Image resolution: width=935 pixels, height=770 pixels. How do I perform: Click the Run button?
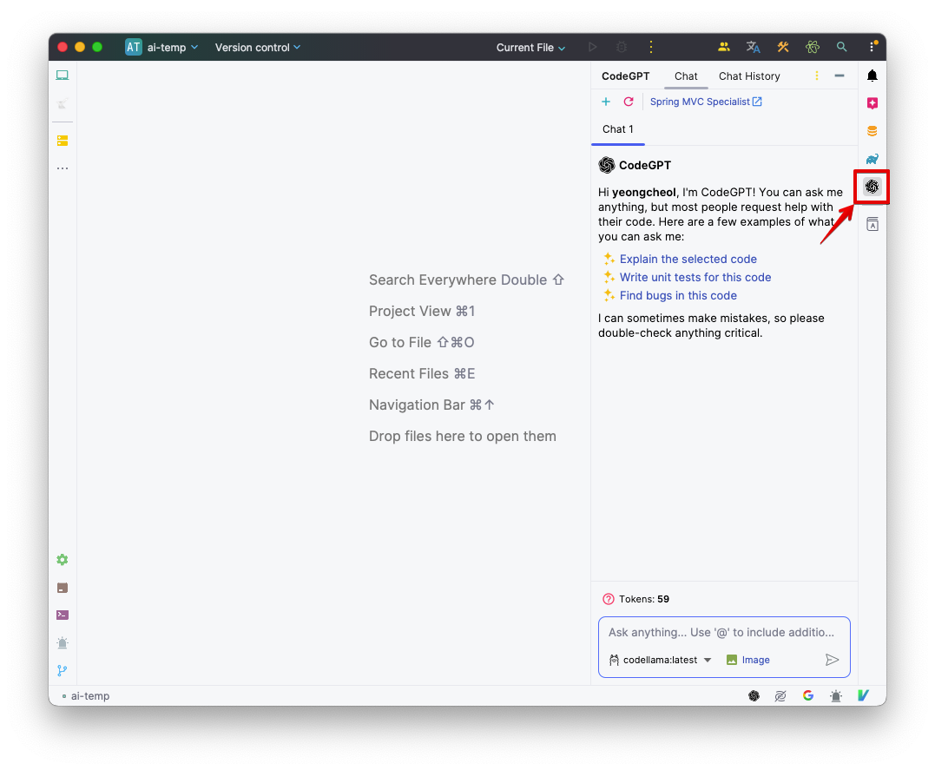[592, 47]
